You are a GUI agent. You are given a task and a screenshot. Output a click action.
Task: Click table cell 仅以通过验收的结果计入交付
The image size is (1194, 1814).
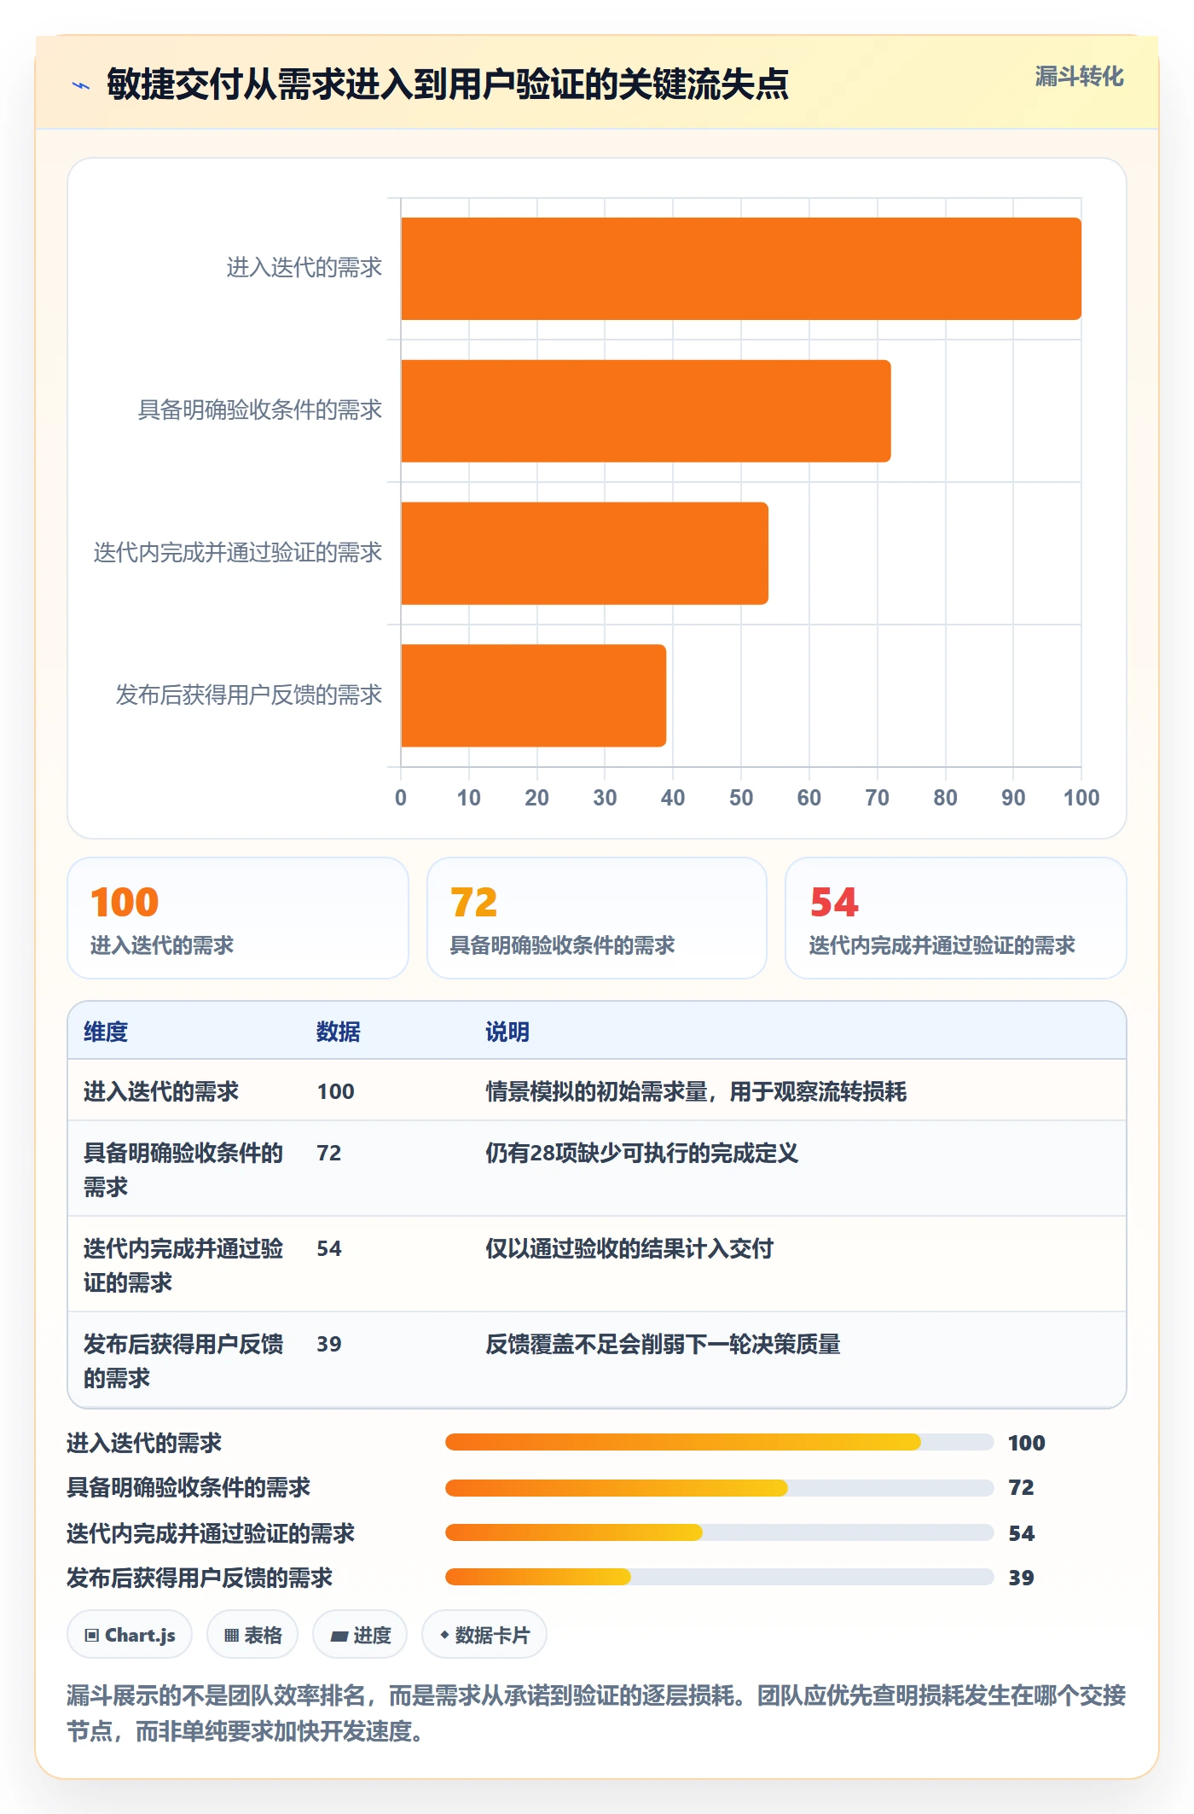(629, 1248)
